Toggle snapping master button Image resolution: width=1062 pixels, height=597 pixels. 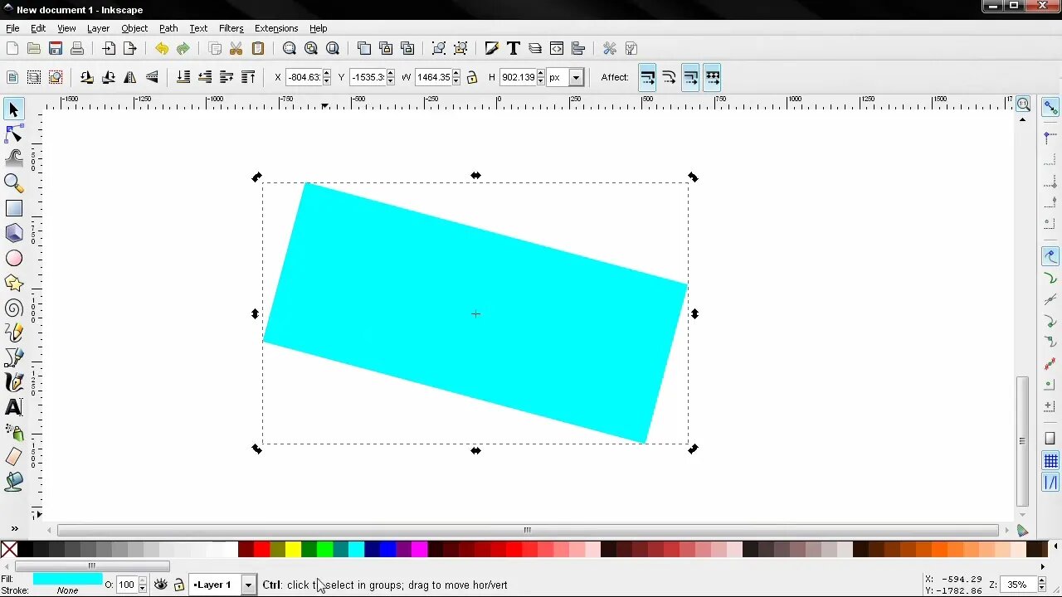pos(1050,108)
